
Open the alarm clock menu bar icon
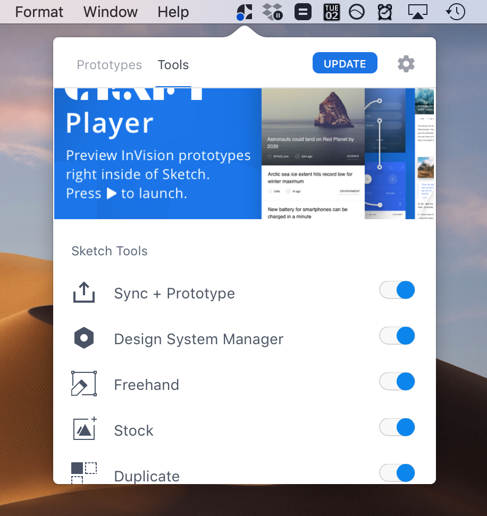pyautogui.click(x=385, y=12)
